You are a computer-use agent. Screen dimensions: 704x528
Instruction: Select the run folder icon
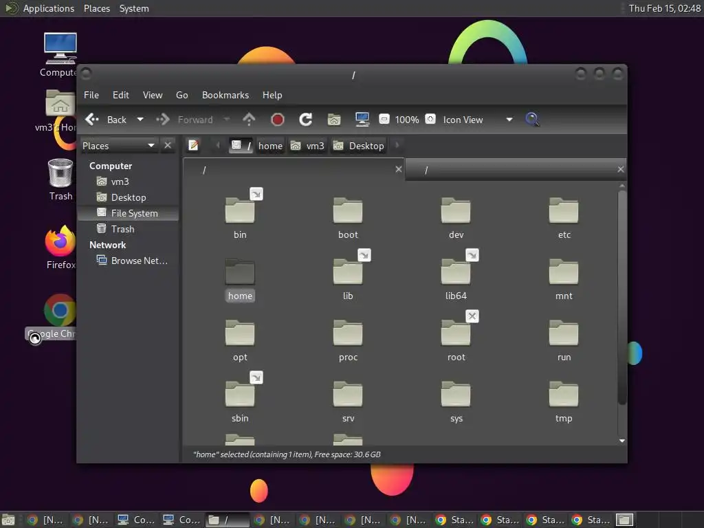coord(564,333)
